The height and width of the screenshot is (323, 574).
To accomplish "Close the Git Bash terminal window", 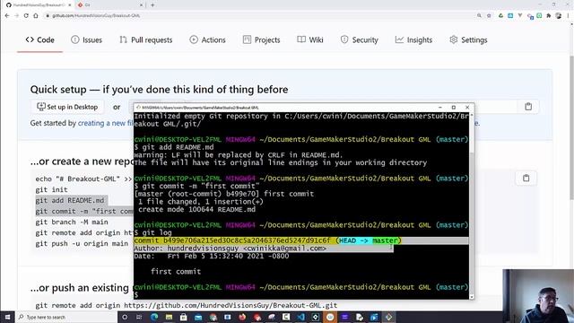I will click(x=467, y=108).
